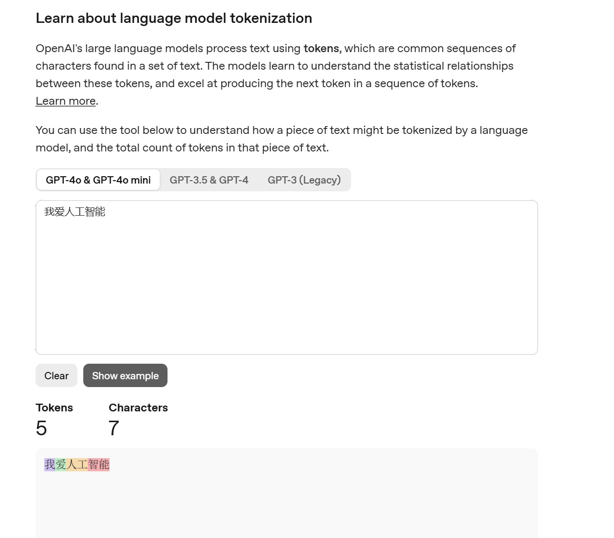The image size is (614, 538).
Task: Click the page heading about language model tokenization
Action: (x=174, y=19)
